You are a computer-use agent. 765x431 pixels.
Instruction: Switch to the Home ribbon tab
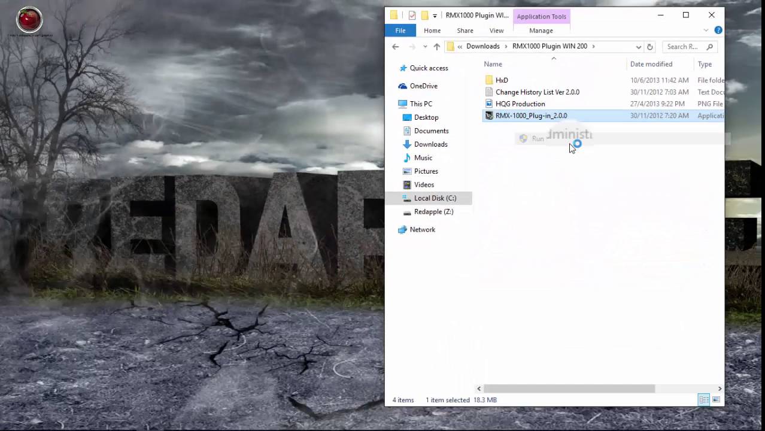pos(432,31)
